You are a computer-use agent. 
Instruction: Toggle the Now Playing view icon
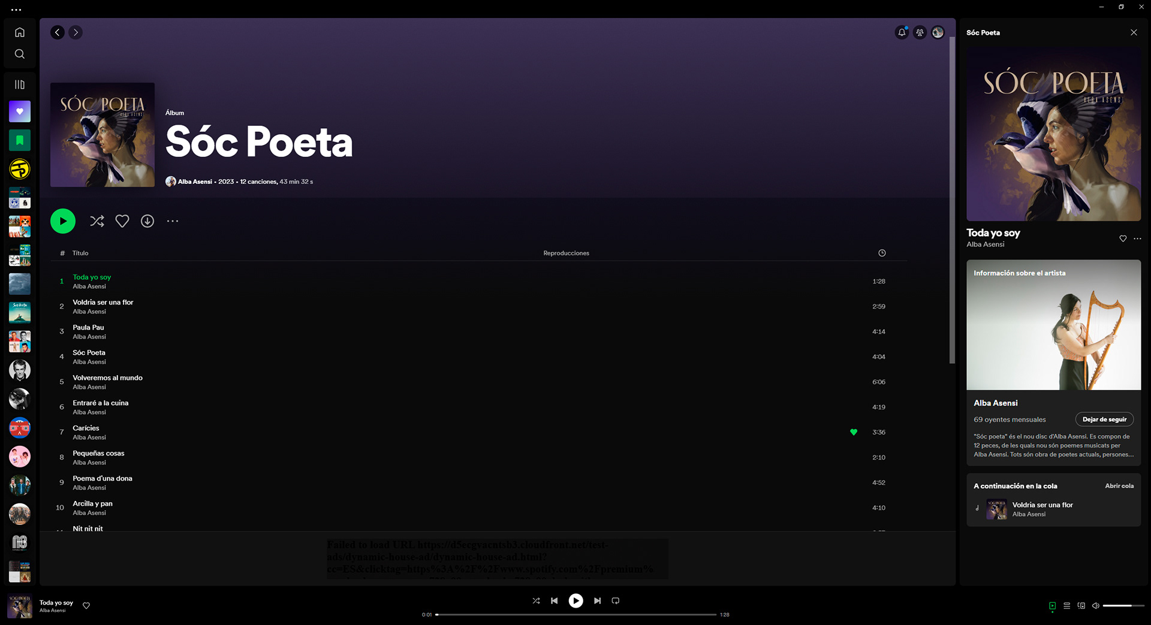[x=1052, y=606]
